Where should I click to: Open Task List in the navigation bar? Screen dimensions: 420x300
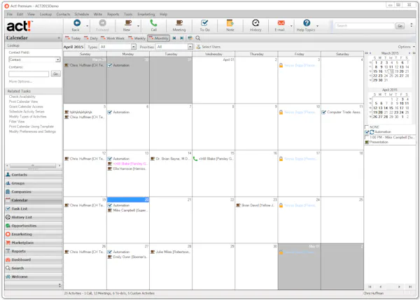33,208
